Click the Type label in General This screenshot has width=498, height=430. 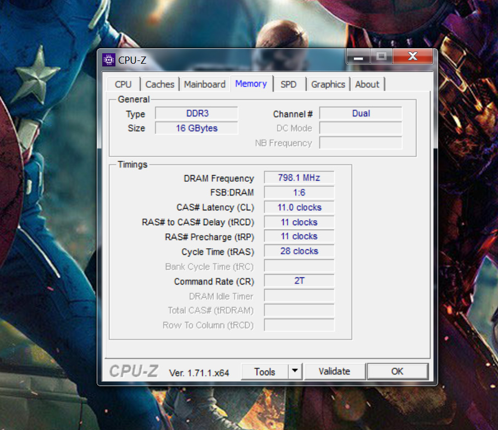point(135,114)
